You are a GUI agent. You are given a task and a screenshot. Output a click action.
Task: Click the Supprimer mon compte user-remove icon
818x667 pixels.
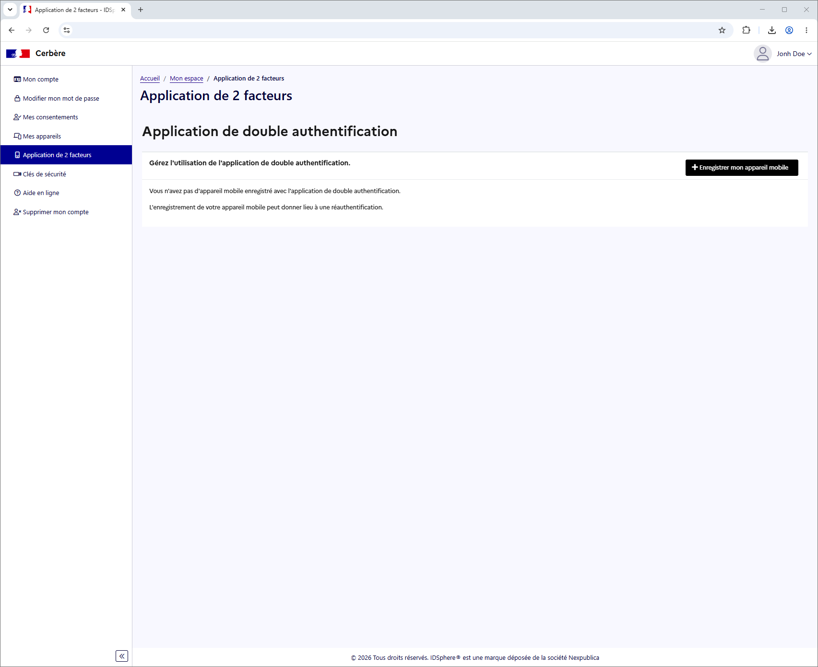coord(17,212)
